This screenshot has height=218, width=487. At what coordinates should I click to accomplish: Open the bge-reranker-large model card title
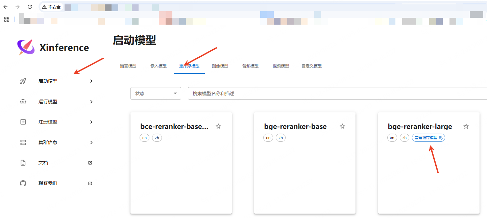click(x=420, y=127)
